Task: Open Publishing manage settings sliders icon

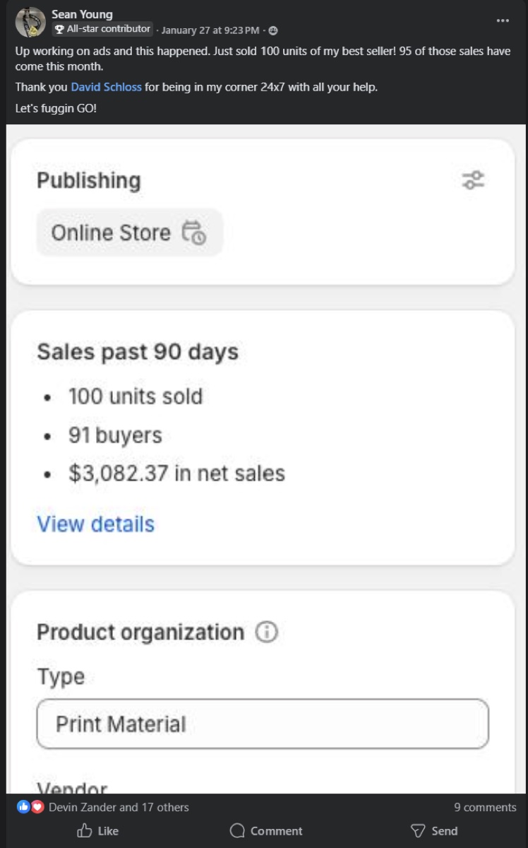Action: (473, 179)
